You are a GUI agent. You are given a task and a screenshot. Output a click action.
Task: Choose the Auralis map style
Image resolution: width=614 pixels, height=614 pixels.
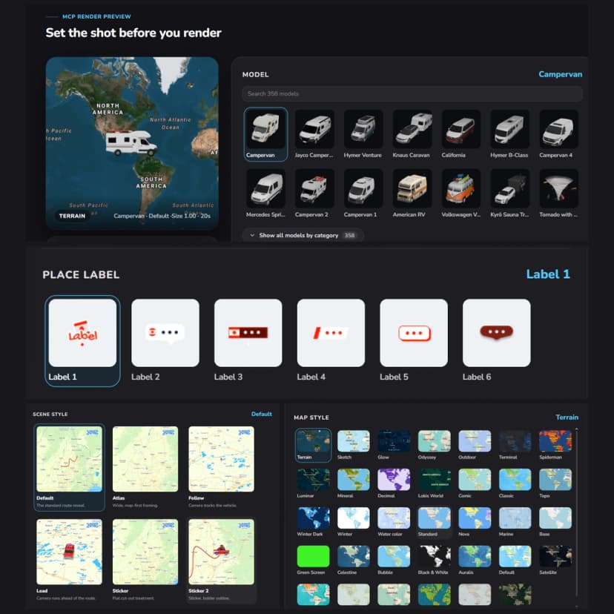(x=475, y=556)
